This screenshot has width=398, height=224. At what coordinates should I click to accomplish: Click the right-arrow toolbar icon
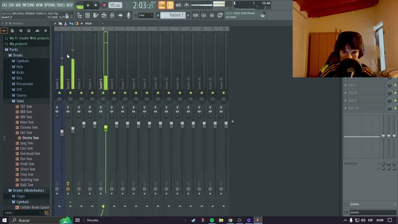click(x=120, y=15)
